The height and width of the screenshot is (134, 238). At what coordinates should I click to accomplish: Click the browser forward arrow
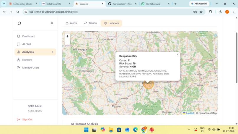pyautogui.click(x=11, y=12)
